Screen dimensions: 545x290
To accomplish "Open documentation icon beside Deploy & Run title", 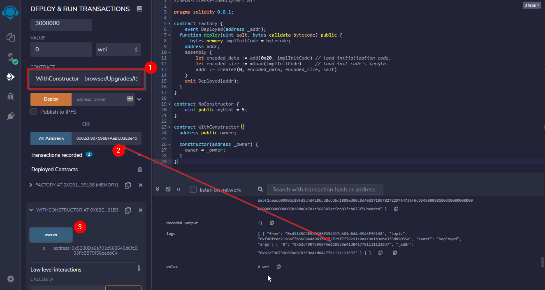I will click(x=139, y=9).
